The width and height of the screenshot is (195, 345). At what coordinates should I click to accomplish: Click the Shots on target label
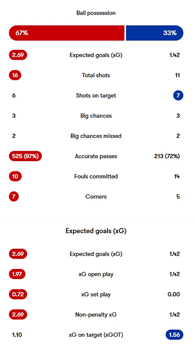click(x=96, y=96)
